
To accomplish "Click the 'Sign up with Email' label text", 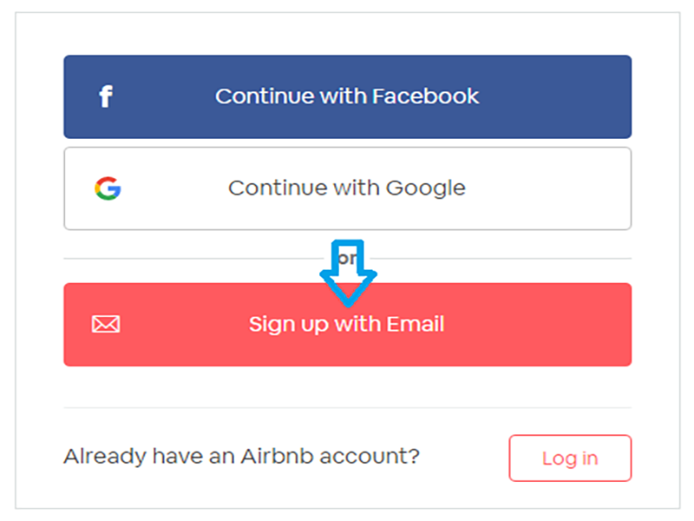I will point(347,325).
